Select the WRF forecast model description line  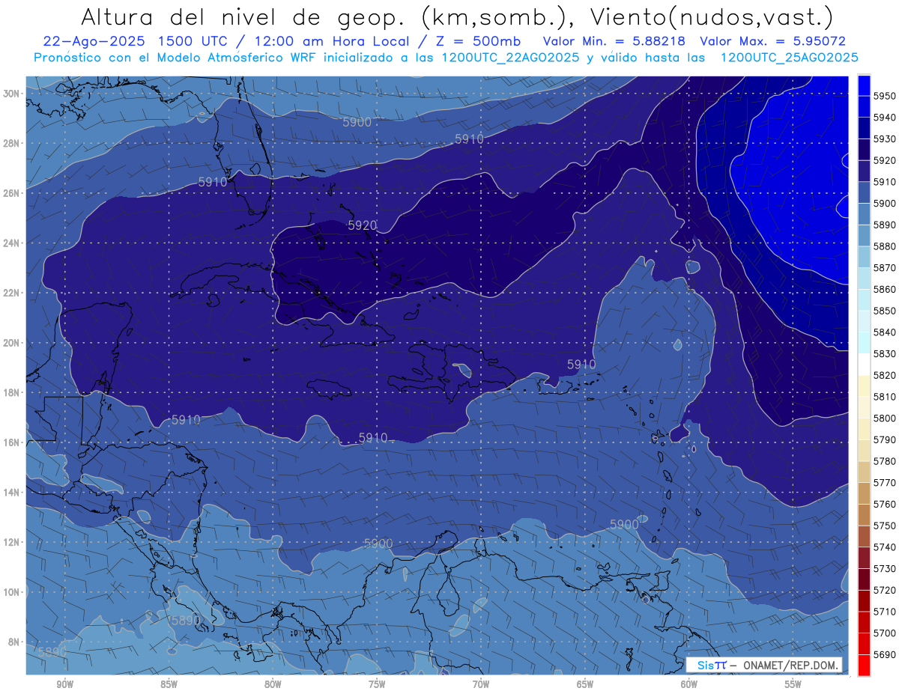[446, 58]
